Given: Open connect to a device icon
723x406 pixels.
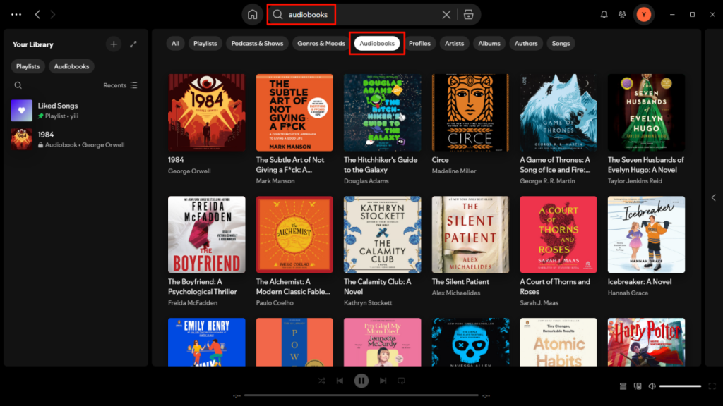Looking at the screenshot, I should (x=638, y=386).
